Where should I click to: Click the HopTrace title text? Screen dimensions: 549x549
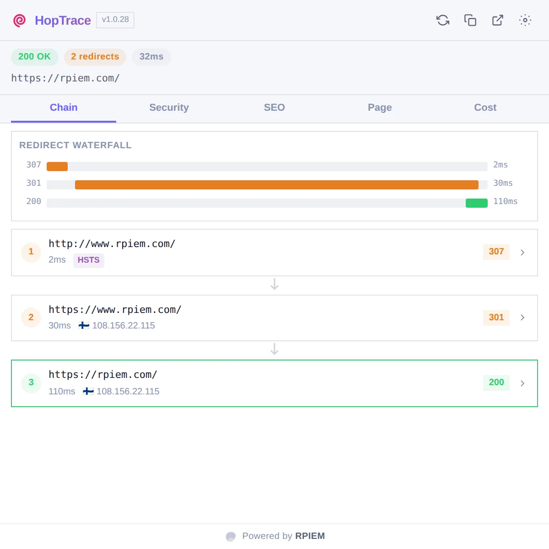pyautogui.click(x=63, y=21)
